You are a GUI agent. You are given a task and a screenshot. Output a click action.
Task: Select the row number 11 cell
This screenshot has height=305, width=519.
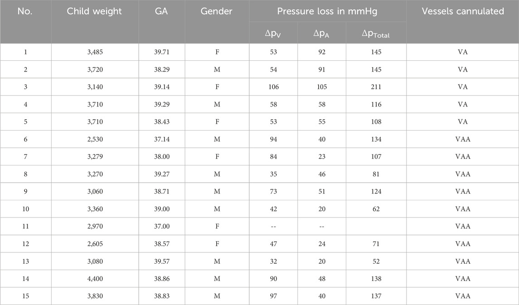pos(25,227)
